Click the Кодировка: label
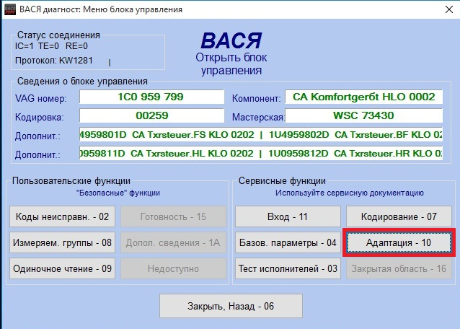This screenshot has height=329, width=460. [x=40, y=117]
